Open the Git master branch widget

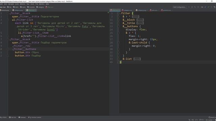(209, 120)
